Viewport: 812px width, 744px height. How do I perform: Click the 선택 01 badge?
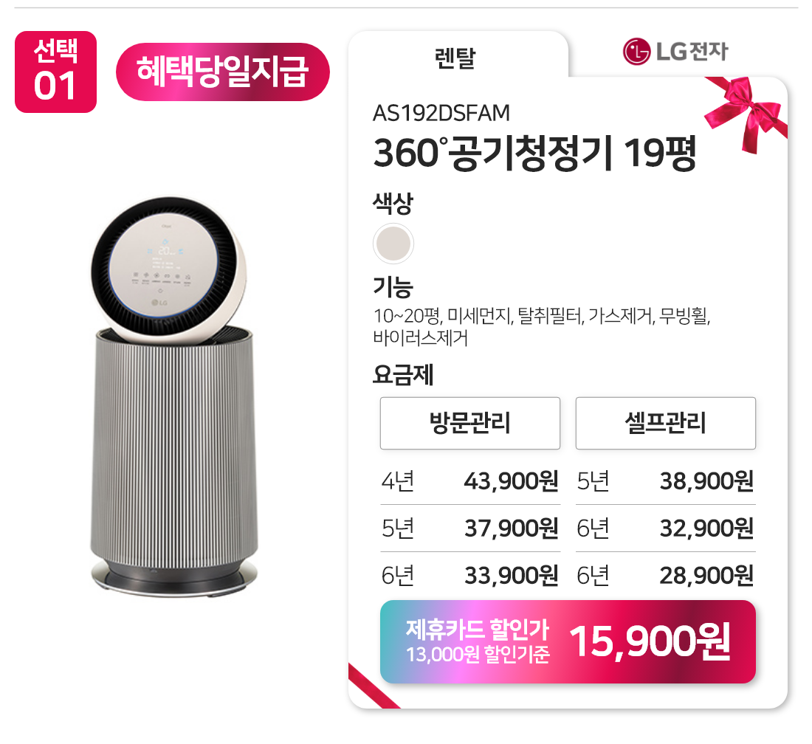click(x=56, y=72)
